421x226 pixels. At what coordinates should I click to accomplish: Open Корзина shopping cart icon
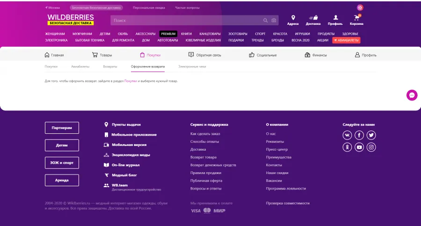[357, 18]
